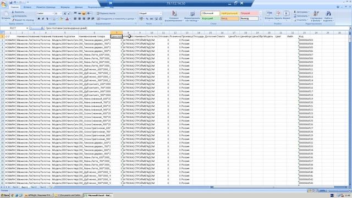Image resolution: width=352 pixels, height=198 pixels.
Task: Increase the decimal places
Action: tap(156, 19)
